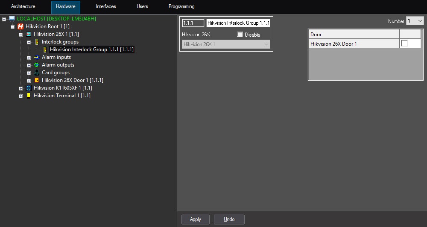Select Hikvision 26X 1 [1.1] label
This screenshot has height=227, width=427.
(56, 34)
